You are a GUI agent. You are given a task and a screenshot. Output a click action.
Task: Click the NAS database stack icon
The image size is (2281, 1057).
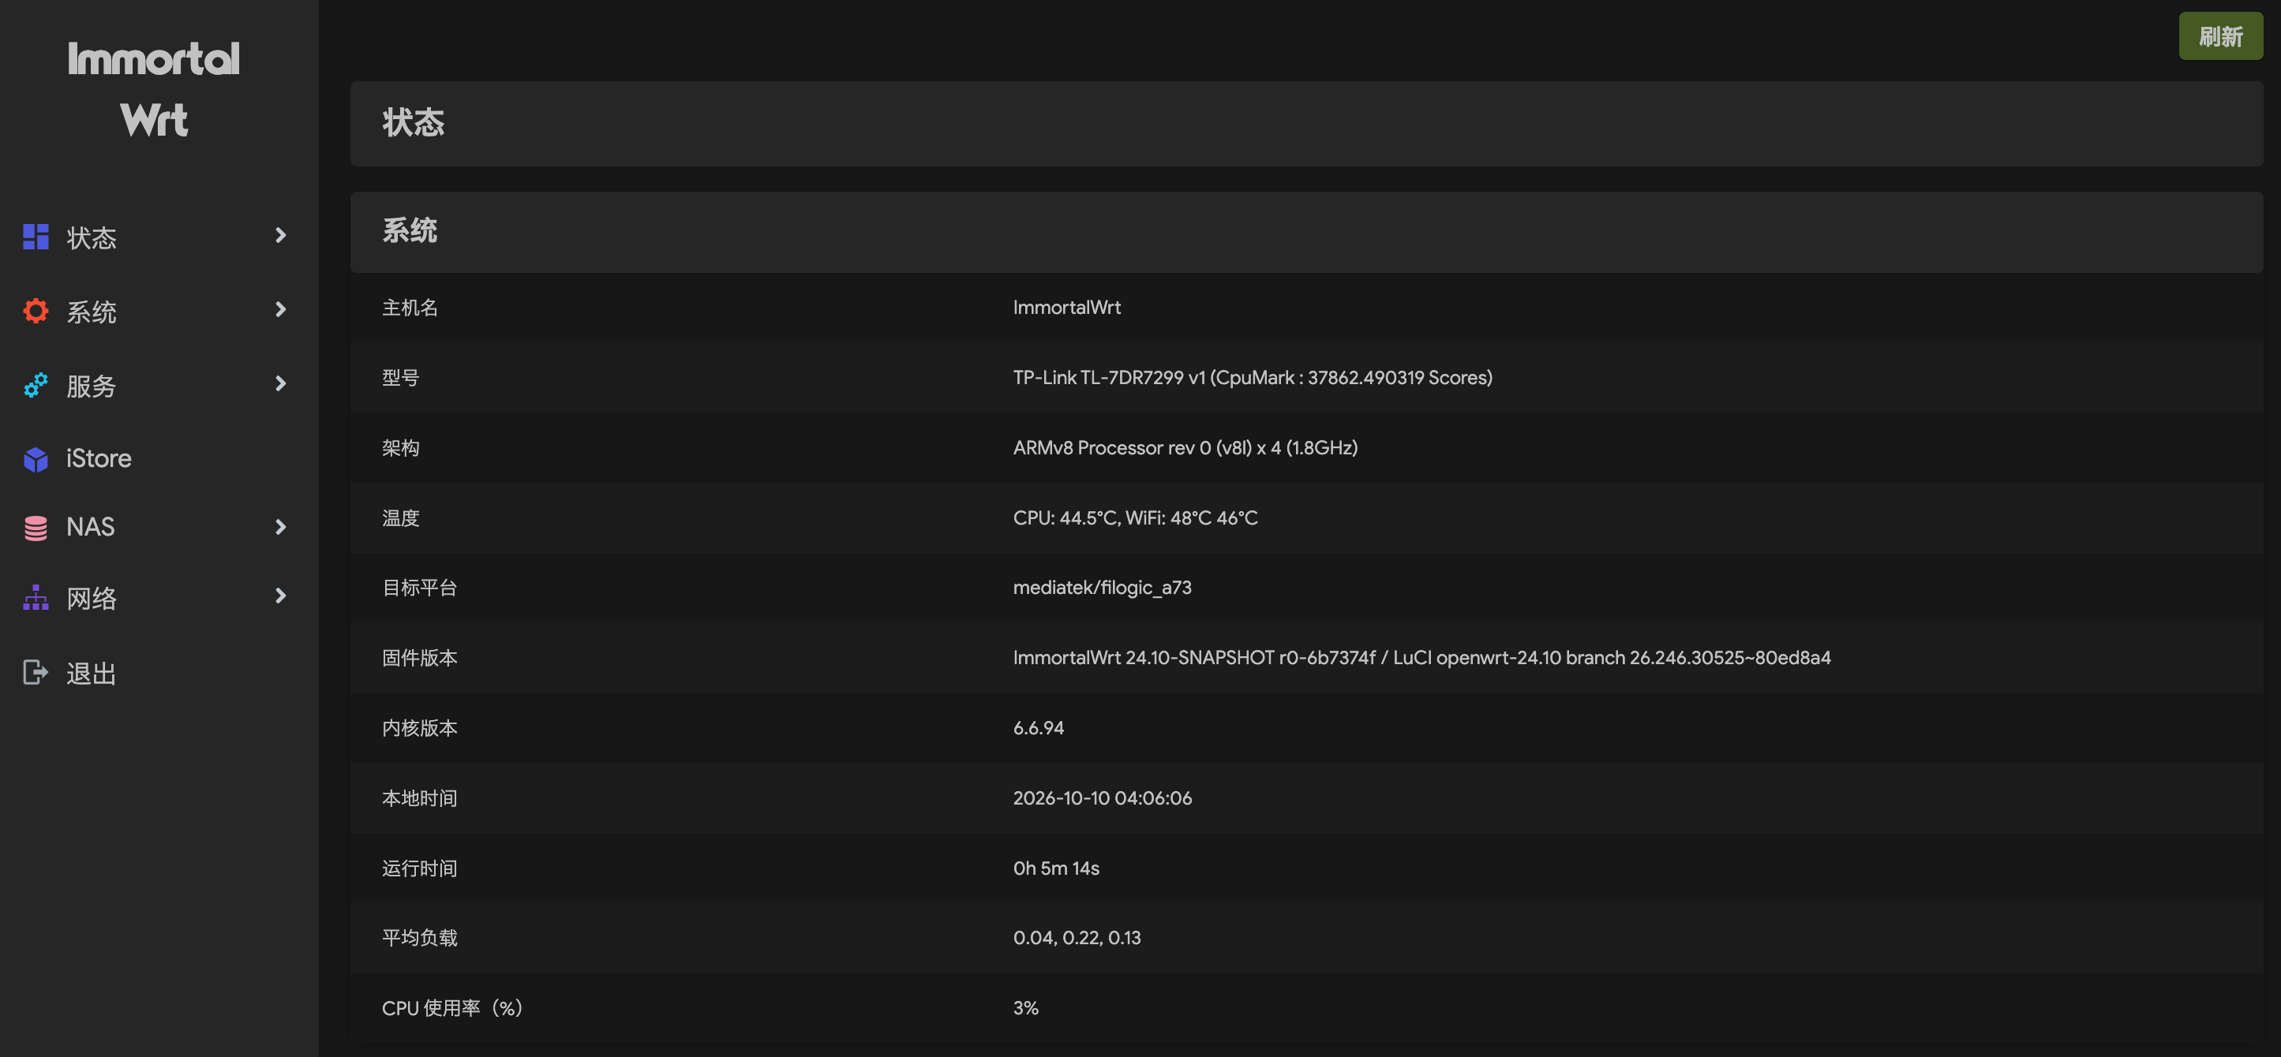(36, 528)
